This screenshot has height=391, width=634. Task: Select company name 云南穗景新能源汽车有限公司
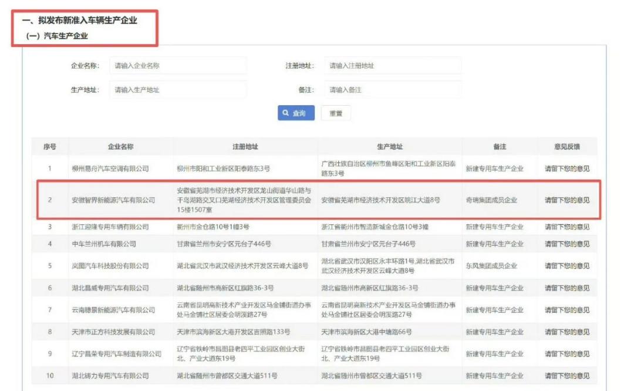point(113,310)
